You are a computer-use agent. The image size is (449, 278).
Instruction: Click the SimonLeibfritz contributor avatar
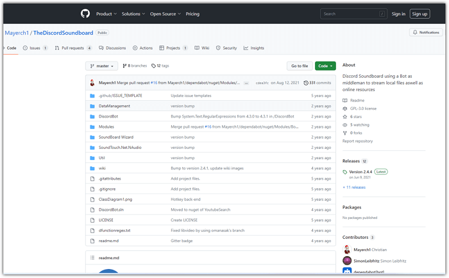click(347, 261)
